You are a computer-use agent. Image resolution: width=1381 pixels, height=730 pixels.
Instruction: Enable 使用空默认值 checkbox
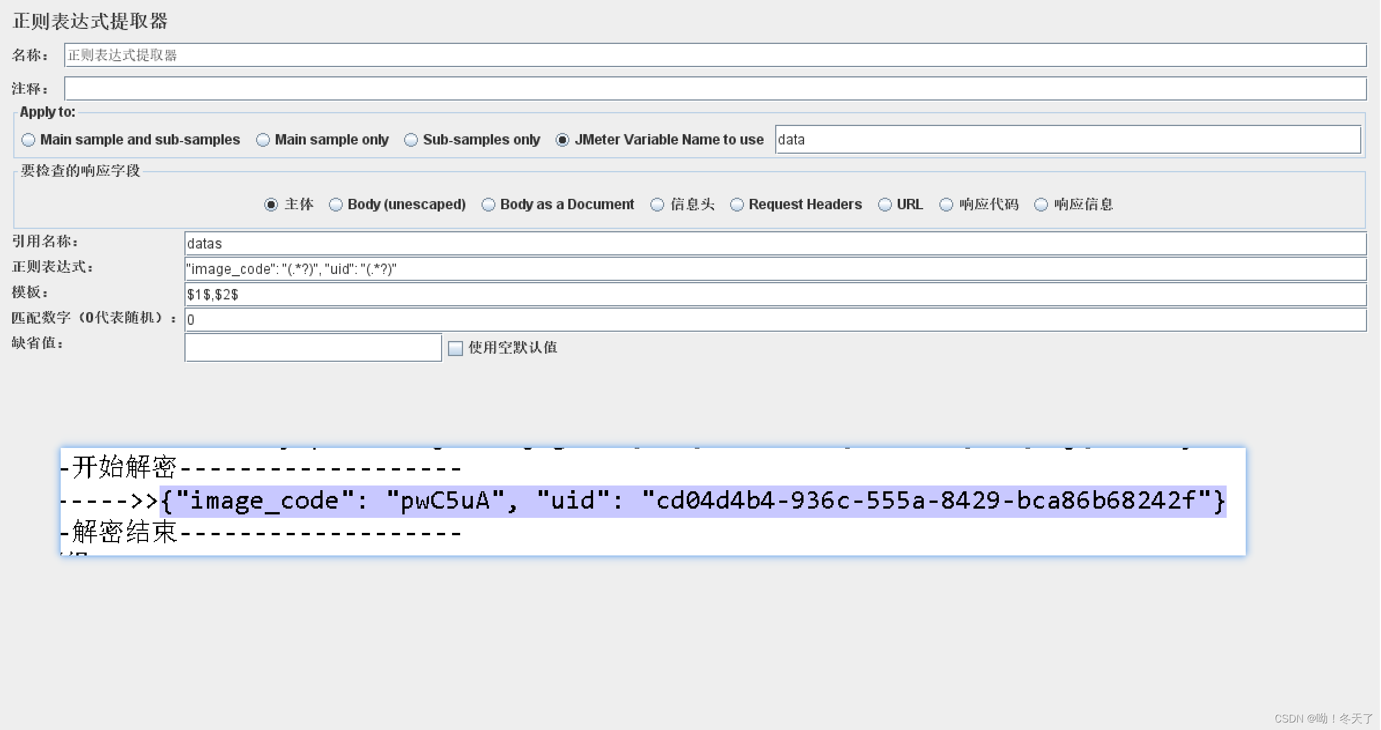click(x=456, y=348)
